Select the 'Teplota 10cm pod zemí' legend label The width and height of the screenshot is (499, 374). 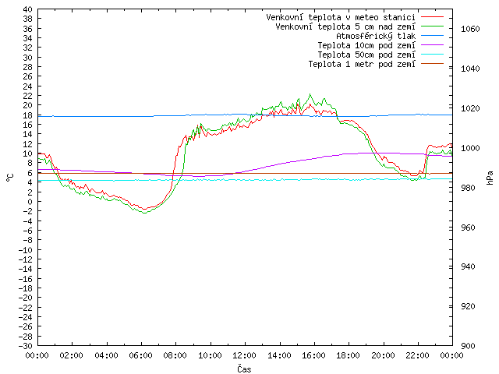click(366, 45)
